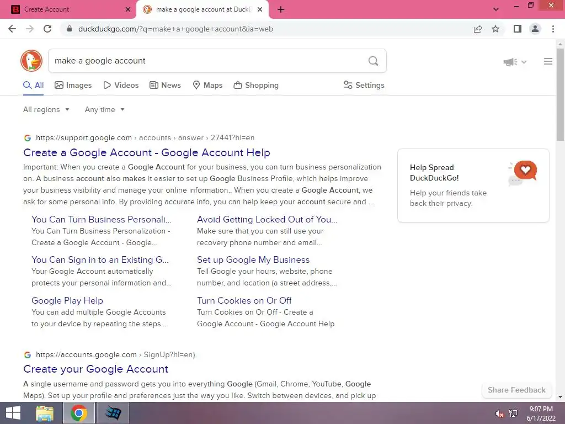Click the DuckDuckGo logo
Viewport: 565px width, 424px height.
point(31,61)
